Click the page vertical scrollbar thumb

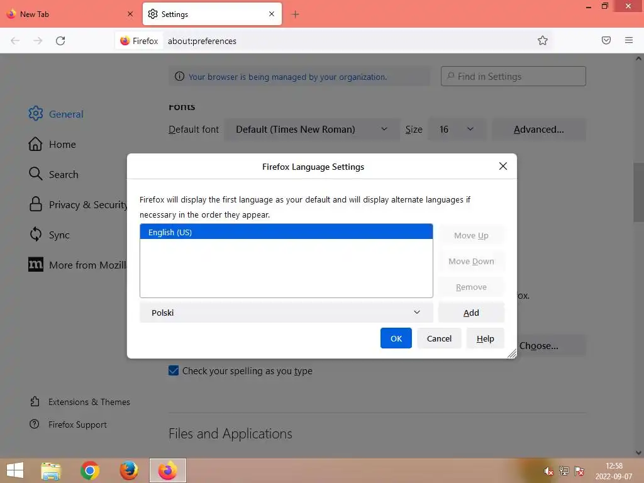tap(638, 192)
